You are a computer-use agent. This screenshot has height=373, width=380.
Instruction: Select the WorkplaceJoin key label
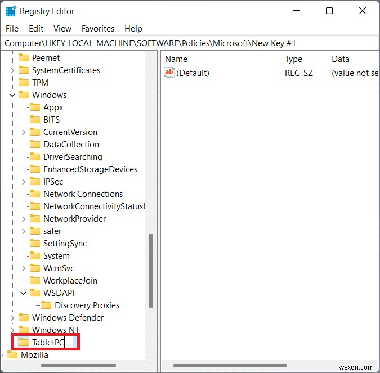[70, 281]
